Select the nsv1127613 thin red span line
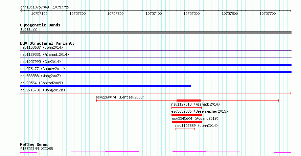Image resolution: width=301 pixels, height=156 pixels. tap(187, 108)
